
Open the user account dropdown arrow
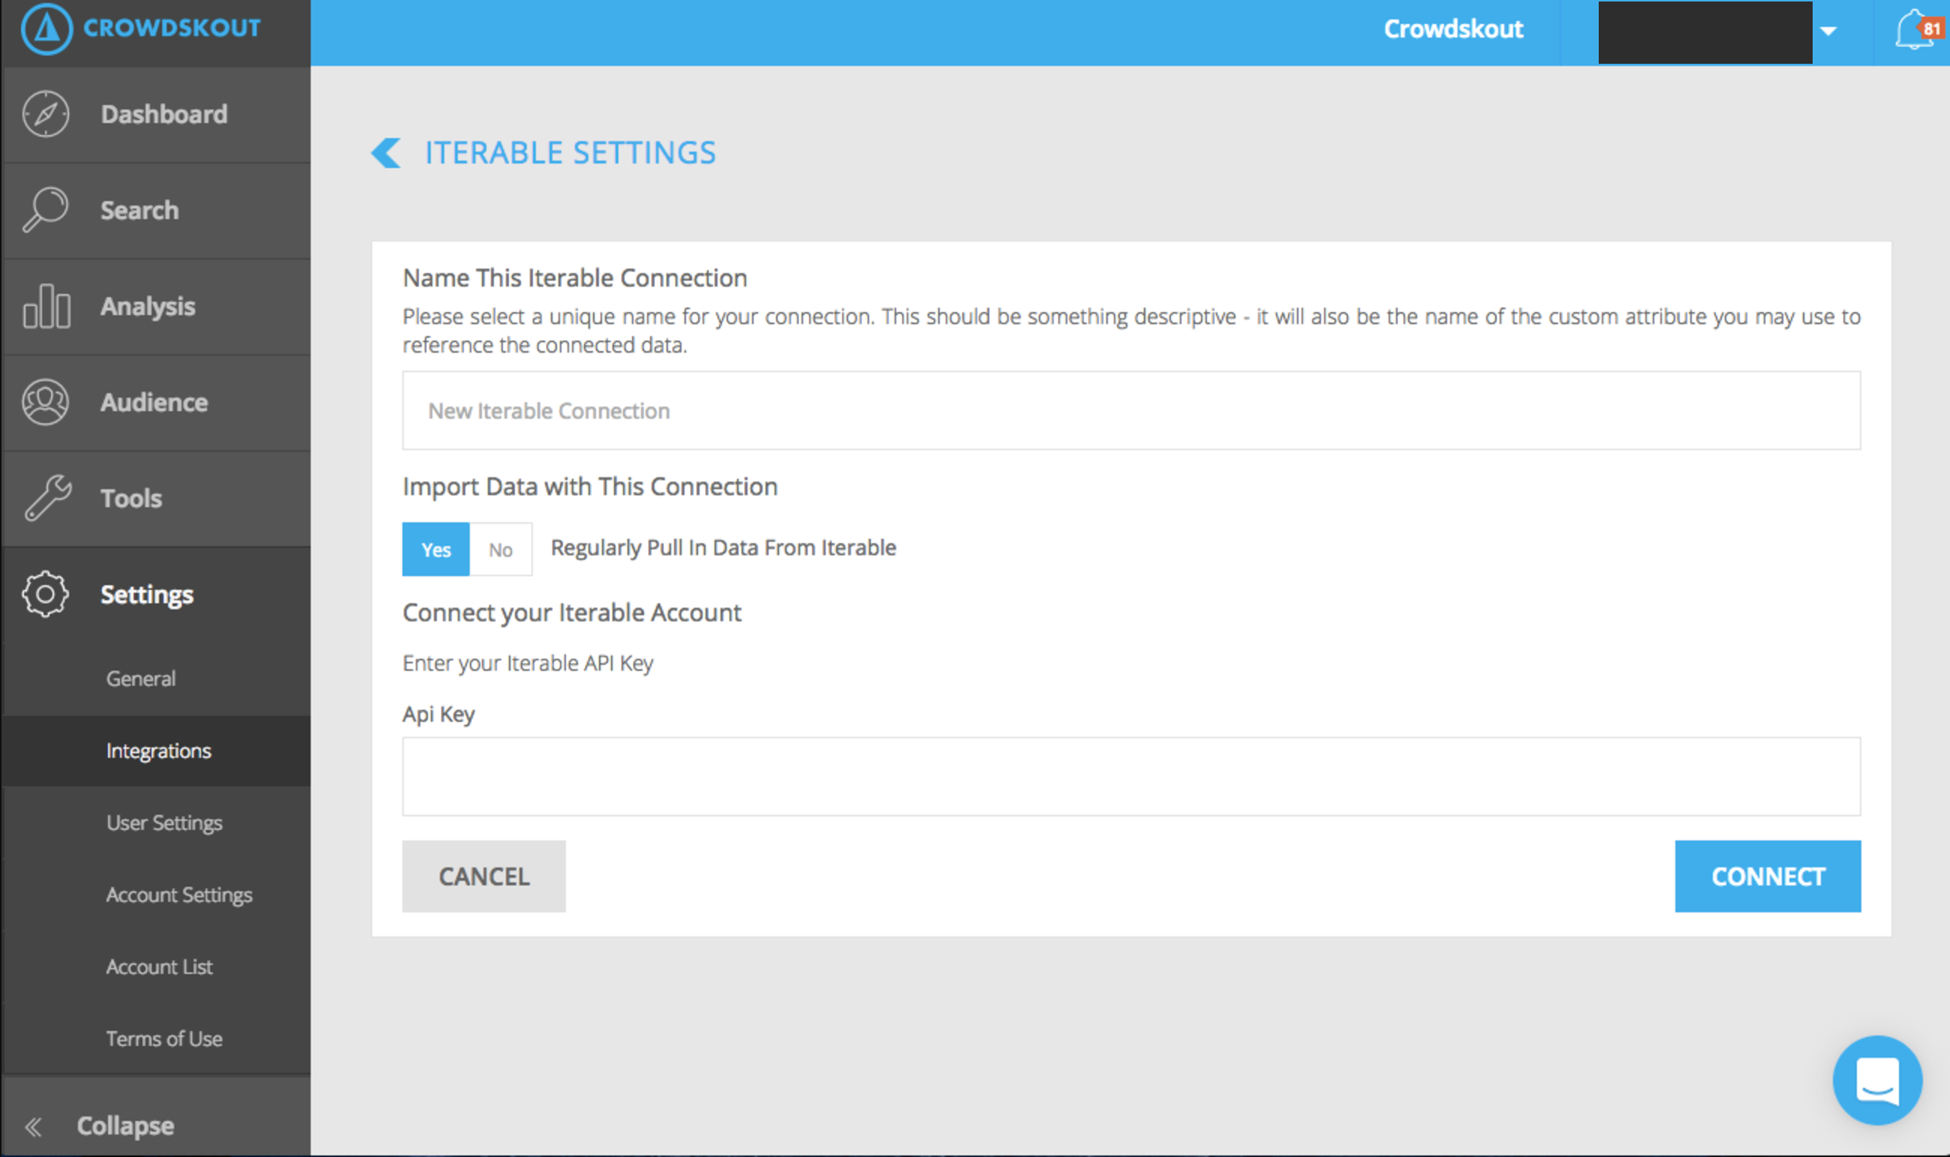pyautogui.click(x=1828, y=32)
